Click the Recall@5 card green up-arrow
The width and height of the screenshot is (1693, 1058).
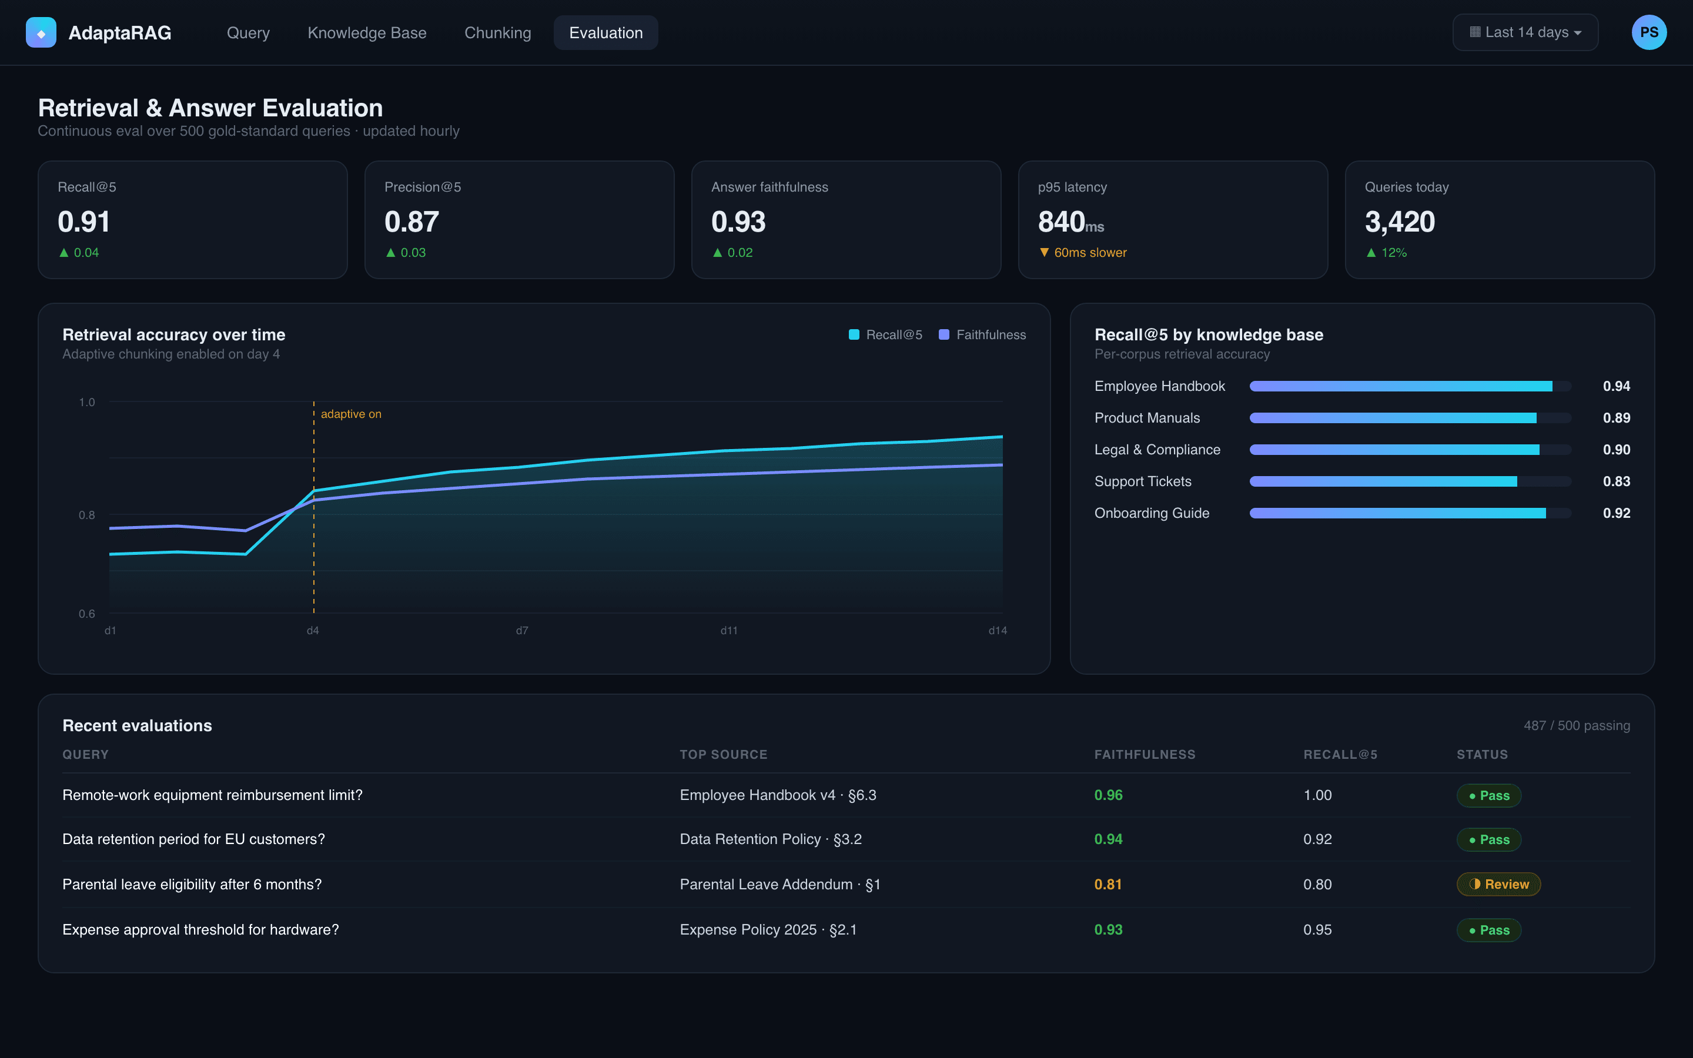(x=63, y=253)
